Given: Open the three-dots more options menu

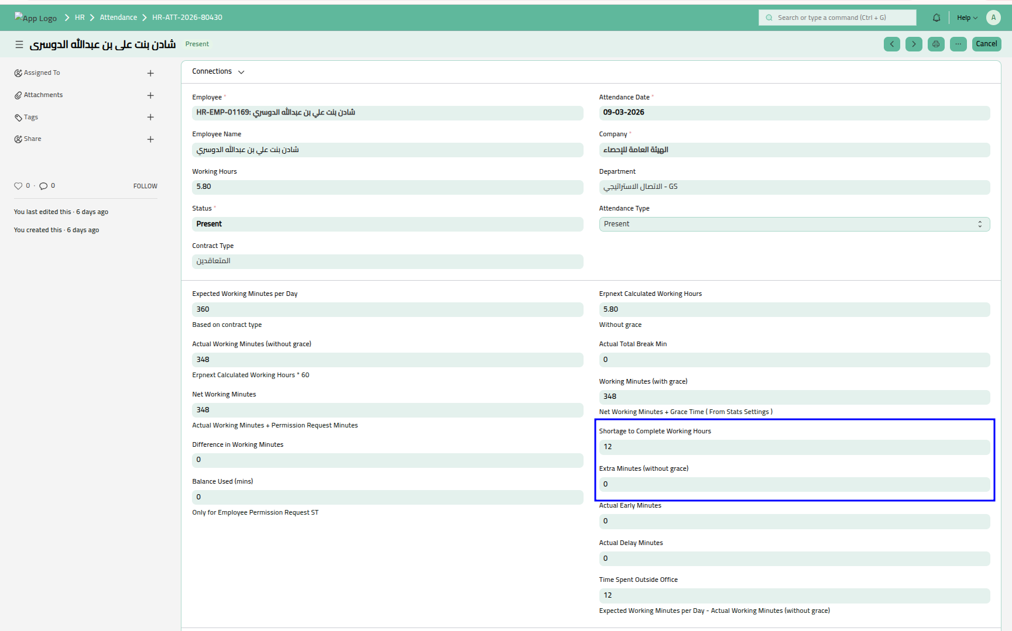Looking at the screenshot, I should (958, 44).
